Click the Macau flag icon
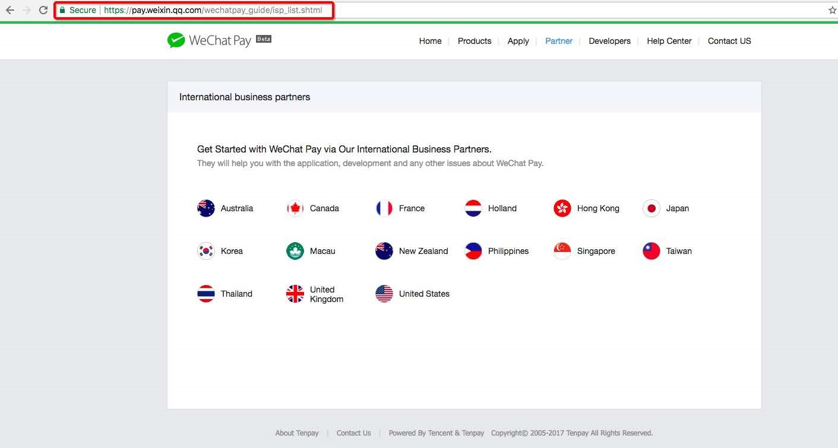The image size is (838, 448). pyautogui.click(x=295, y=251)
